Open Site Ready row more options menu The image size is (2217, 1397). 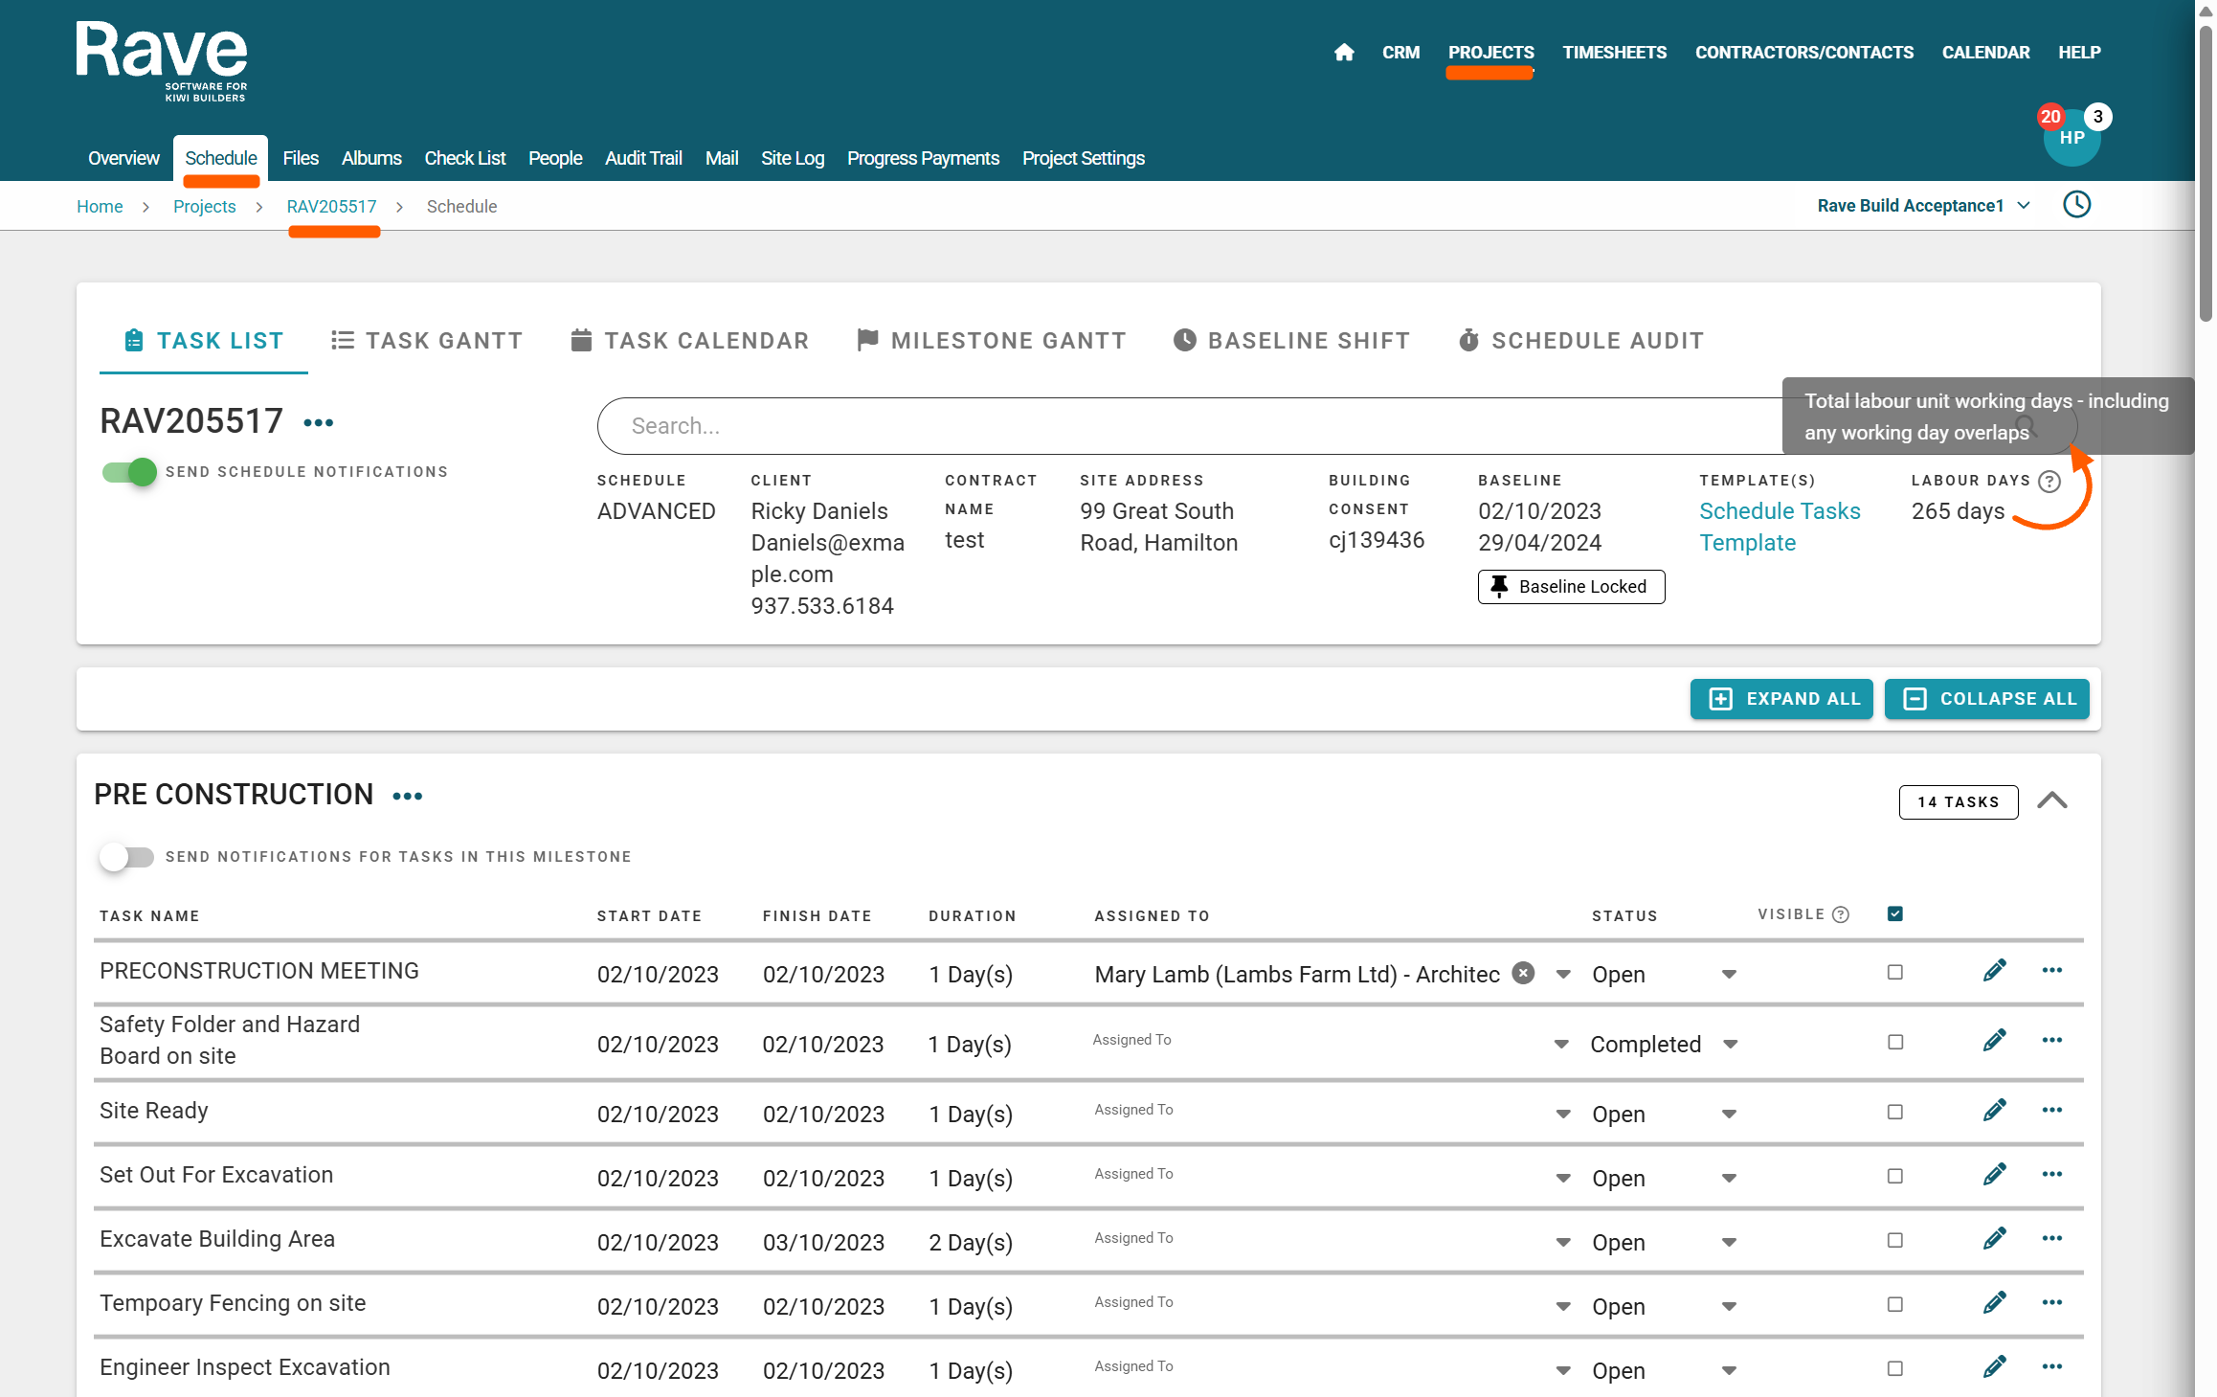(2051, 1111)
